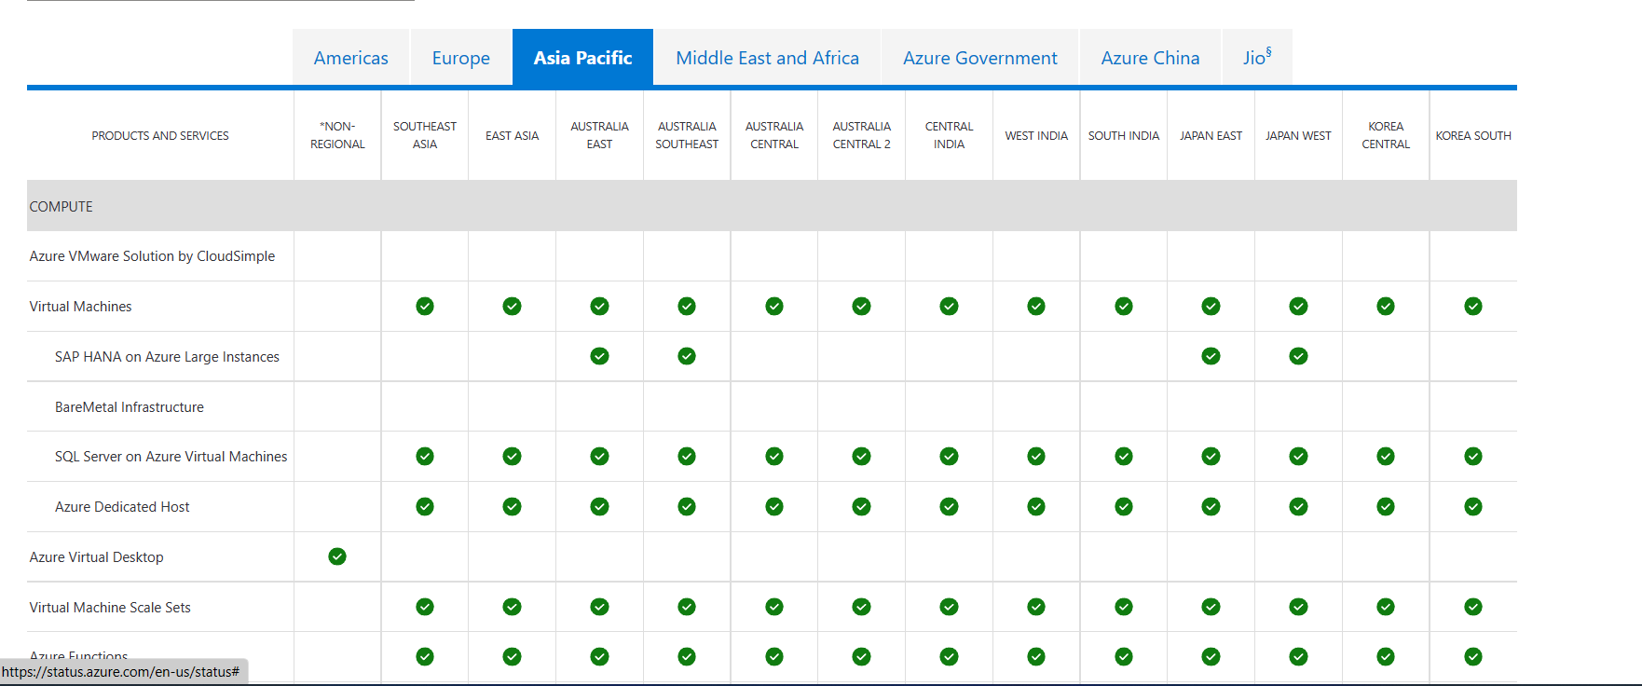The height and width of the screenshot is (686, 1642).
Task: Click the Australia East column header
Action: [599, 135]
